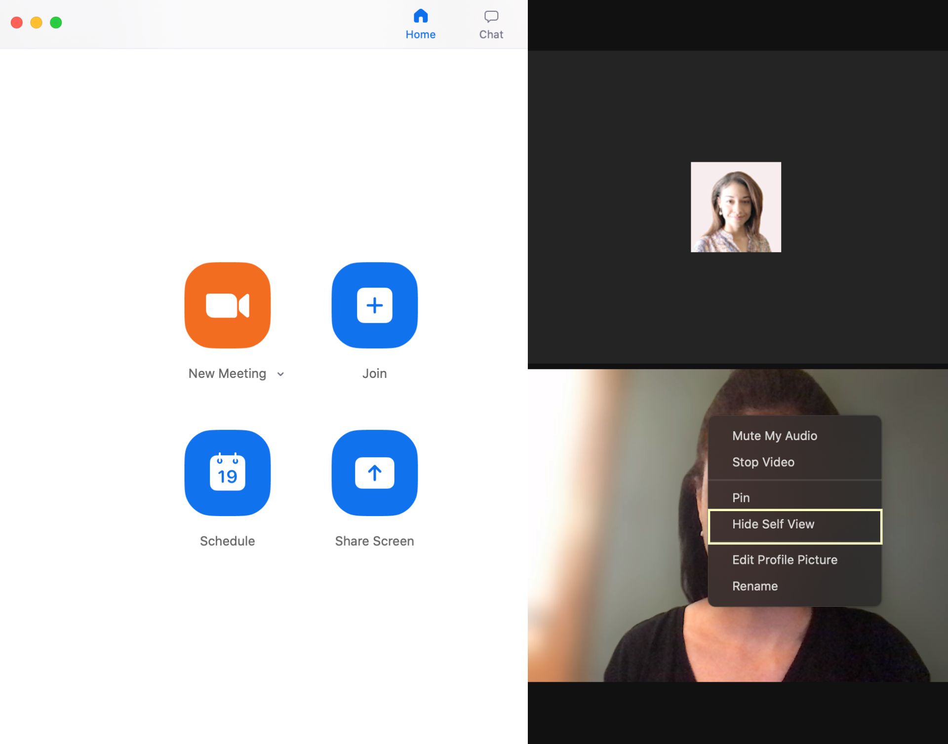Expand the New Meeting options chevron

(x=280, y=374)
